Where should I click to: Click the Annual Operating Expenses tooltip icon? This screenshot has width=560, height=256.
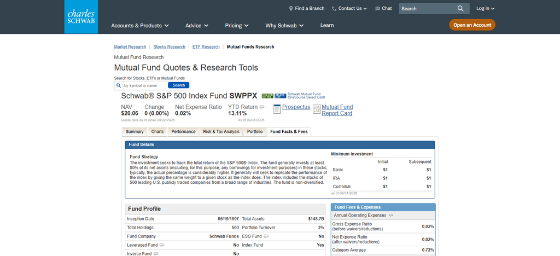click(x=391, y=216)
